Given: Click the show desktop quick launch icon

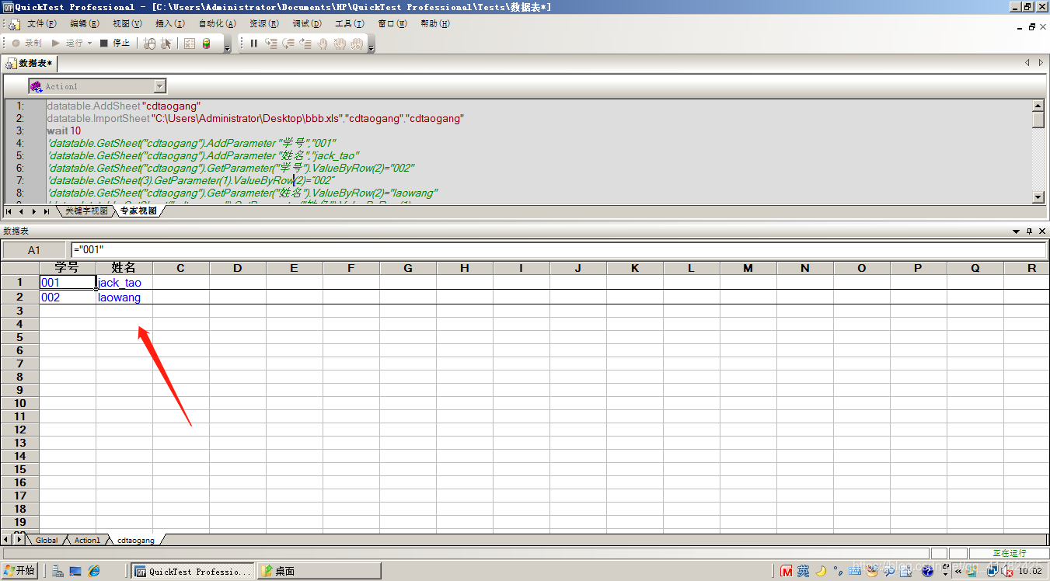Looking at the screenshot, I should 75,571.
